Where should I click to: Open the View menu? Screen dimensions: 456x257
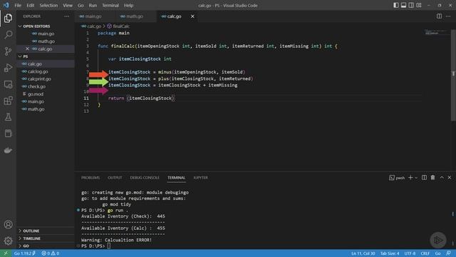pyautogui.click(x=68, y=5)
